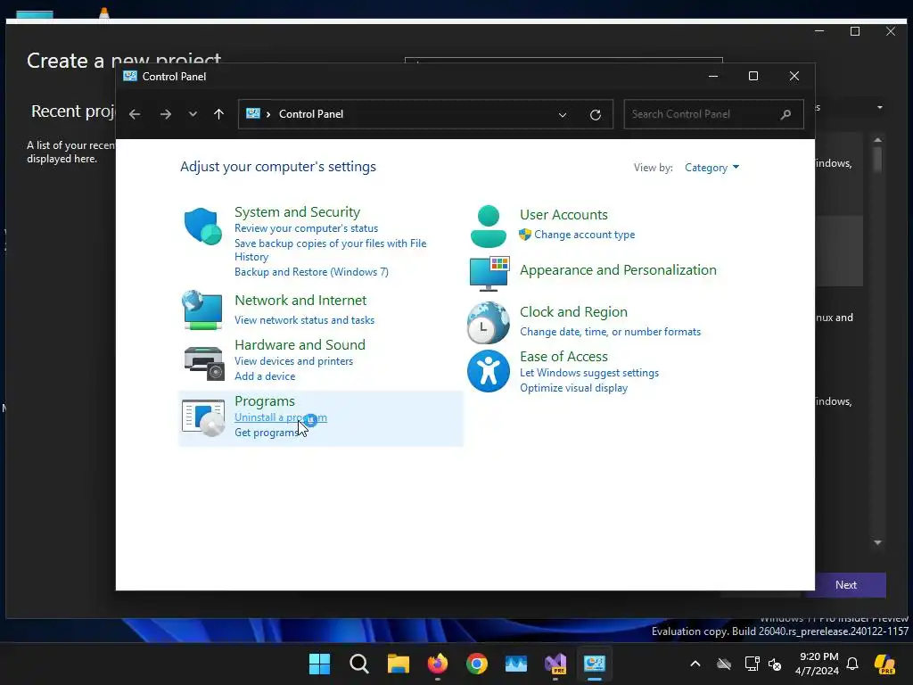
Task: Open User Accounts category
Action: 563,215
